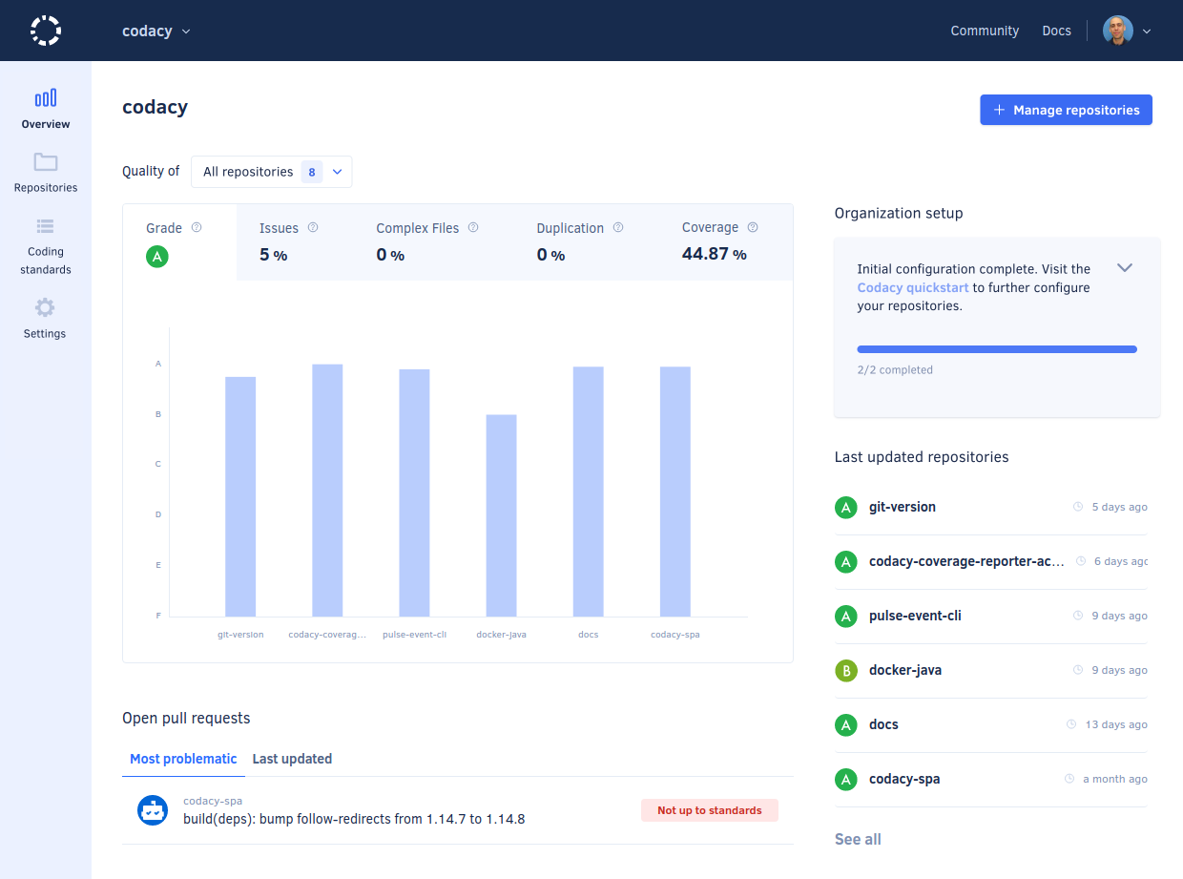Screen dimensions: 1183x879
Task: Click the pulse-event-cli bar in the chart
Action: (414, 492)
